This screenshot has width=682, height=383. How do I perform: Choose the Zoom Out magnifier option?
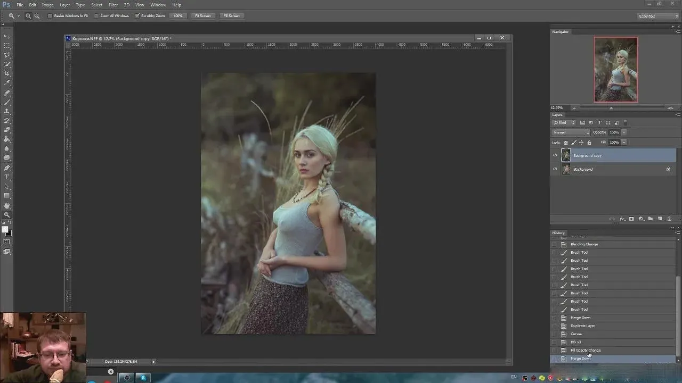click(37, 16)
